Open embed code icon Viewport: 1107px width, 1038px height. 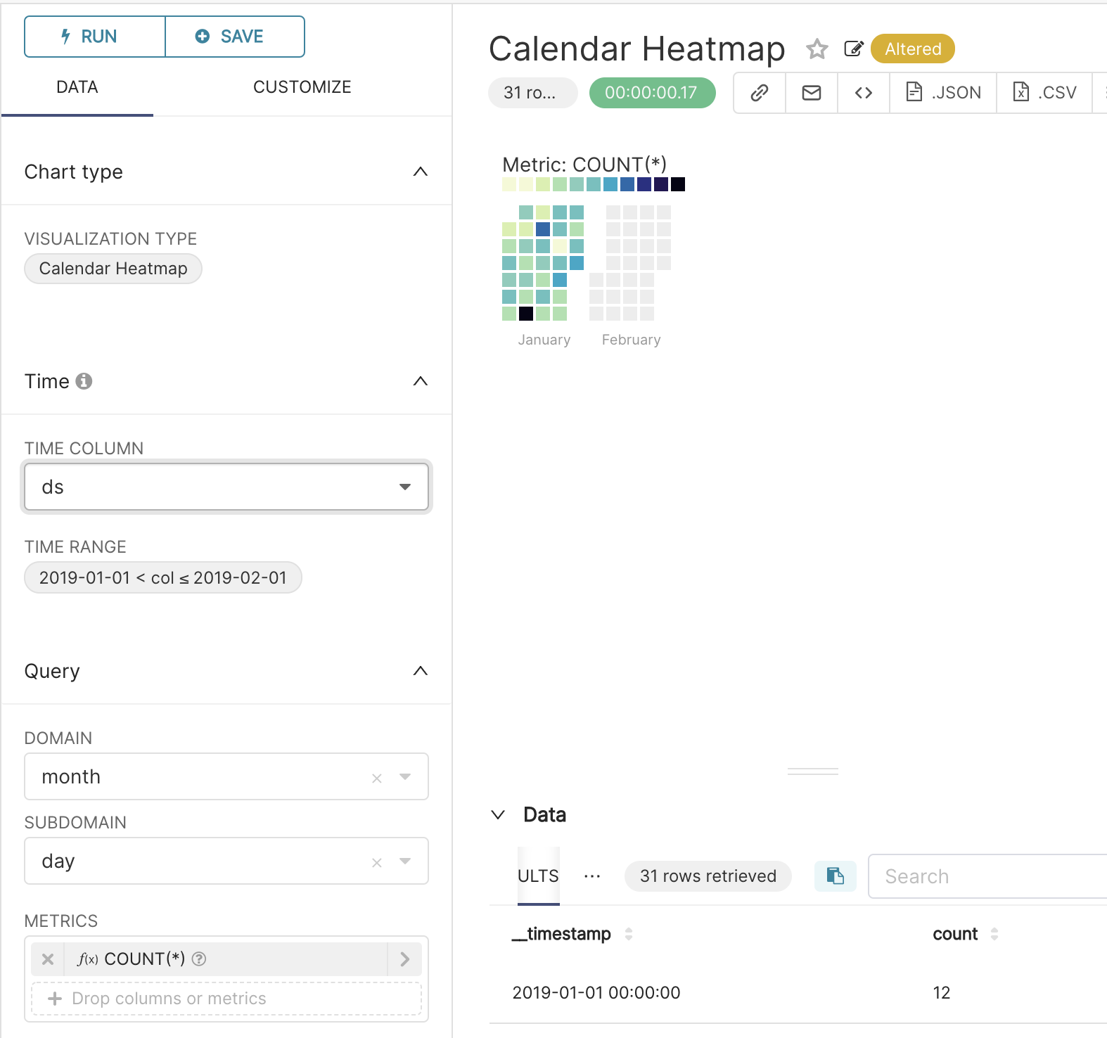click(864, 93)
